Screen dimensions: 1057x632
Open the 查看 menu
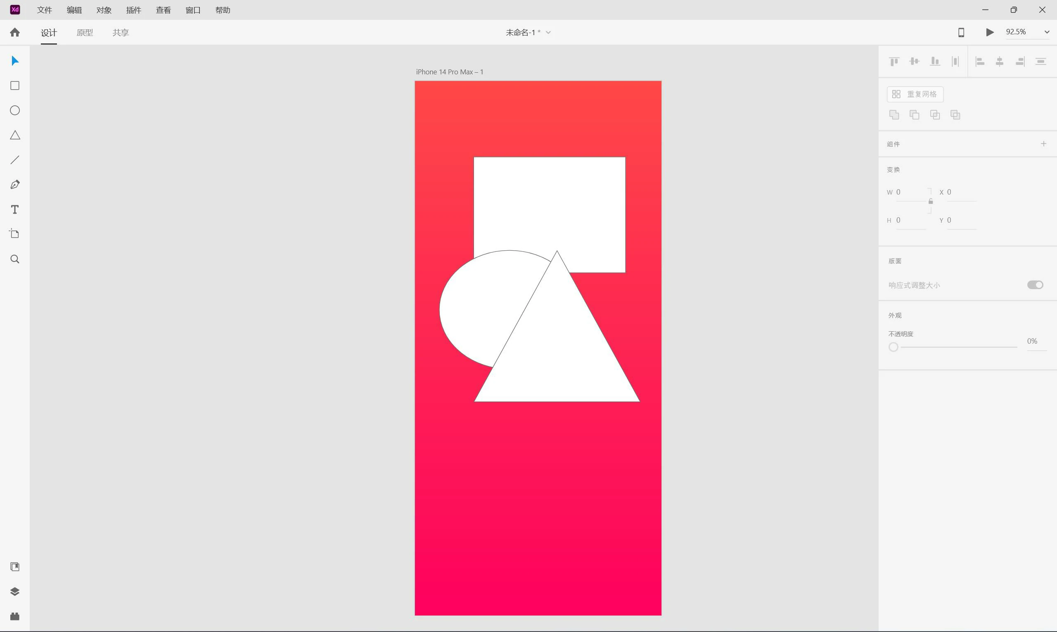[164, 10]
